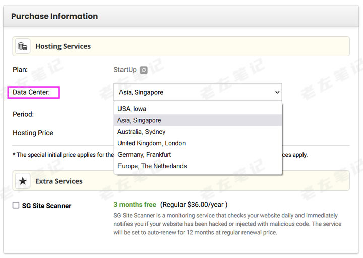Click the star icon beside Extra Services
Screen dimensions: 363x258
coord(23,181)
